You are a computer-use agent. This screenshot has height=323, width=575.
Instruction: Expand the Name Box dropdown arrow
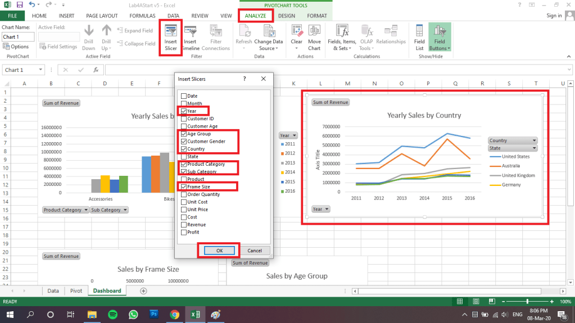(x=40, y=70)
